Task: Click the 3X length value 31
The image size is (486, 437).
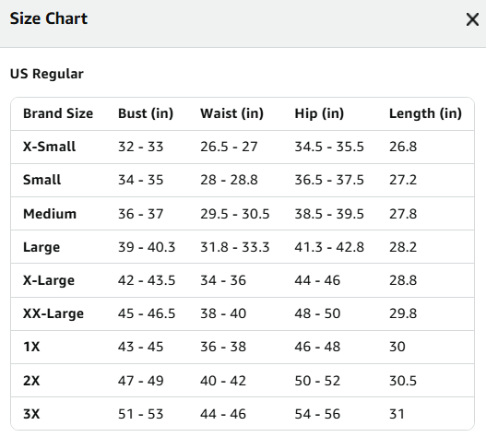Action: [397, 414]
